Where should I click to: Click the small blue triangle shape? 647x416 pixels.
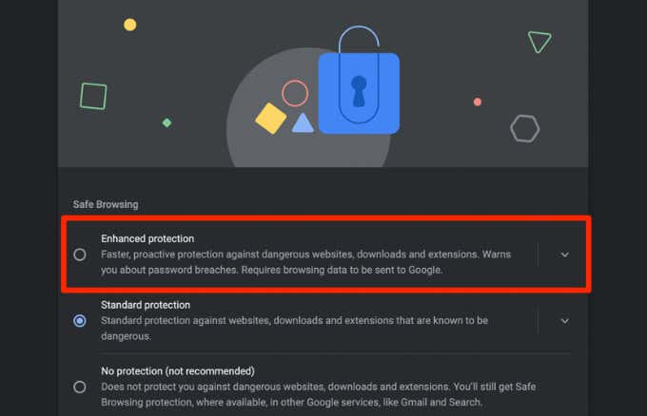point(303,123)
